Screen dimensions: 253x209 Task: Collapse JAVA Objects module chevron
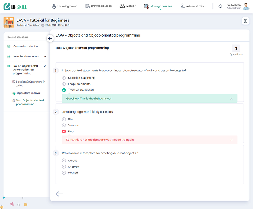45,66
